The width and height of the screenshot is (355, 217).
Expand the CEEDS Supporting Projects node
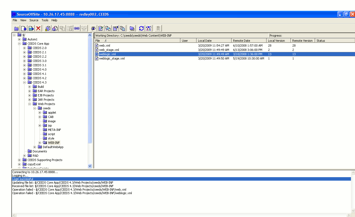19,160
